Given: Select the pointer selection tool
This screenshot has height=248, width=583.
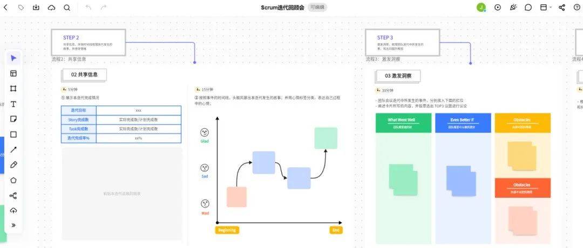Looking at the screenshot, I should tap(13, 58).
